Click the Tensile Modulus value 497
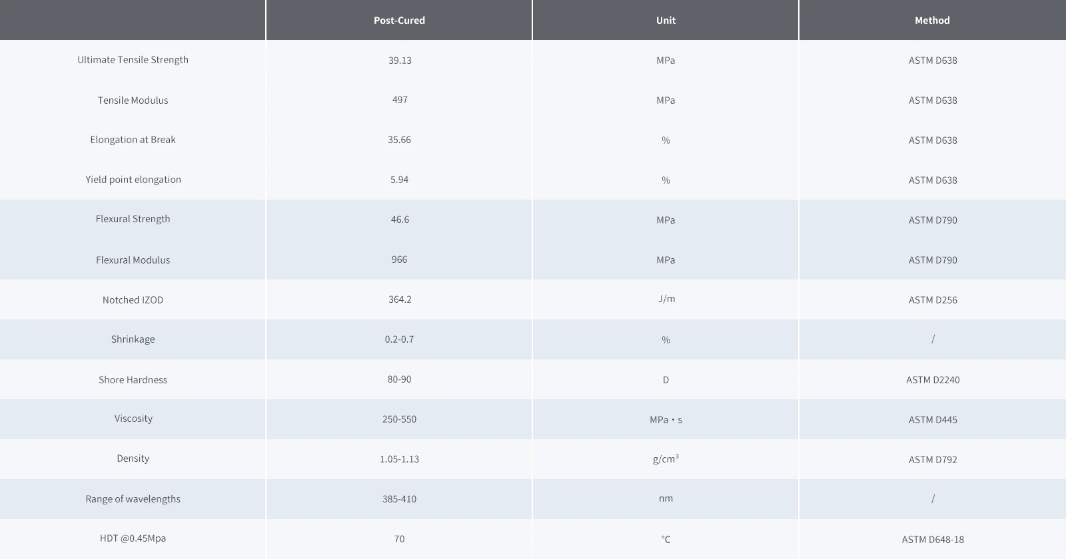Image resolution: width=1066 pixels, height=559 pixels. (x=400, y=100)
